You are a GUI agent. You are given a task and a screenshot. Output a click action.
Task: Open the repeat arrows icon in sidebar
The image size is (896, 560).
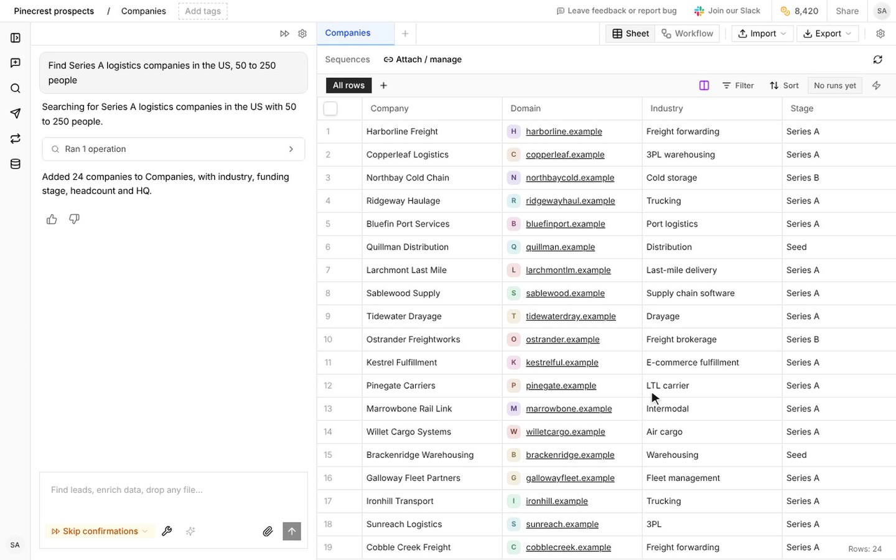(16, 139)
